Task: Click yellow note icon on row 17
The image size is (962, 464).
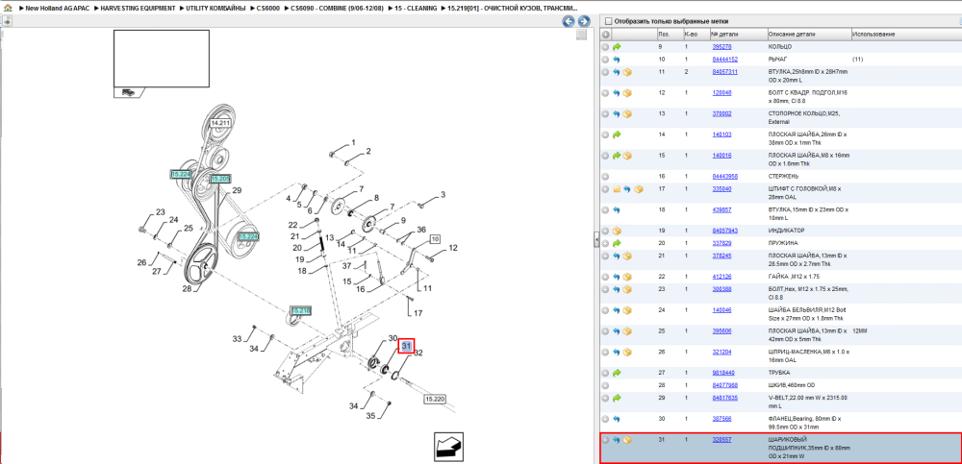Action: coord(617,189)
